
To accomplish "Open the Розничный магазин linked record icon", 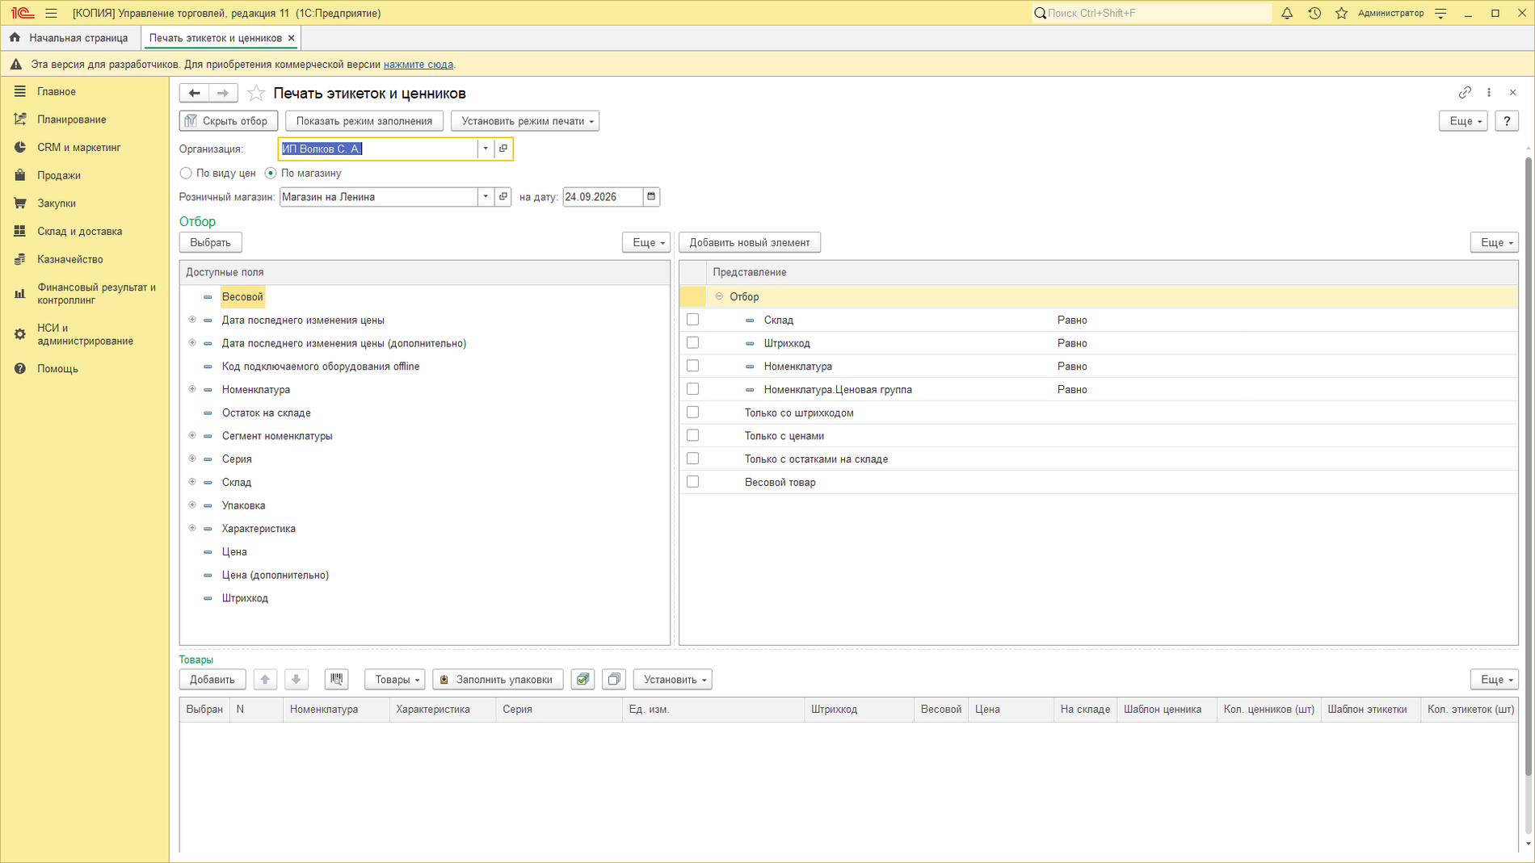I will [x=503, y=197].
